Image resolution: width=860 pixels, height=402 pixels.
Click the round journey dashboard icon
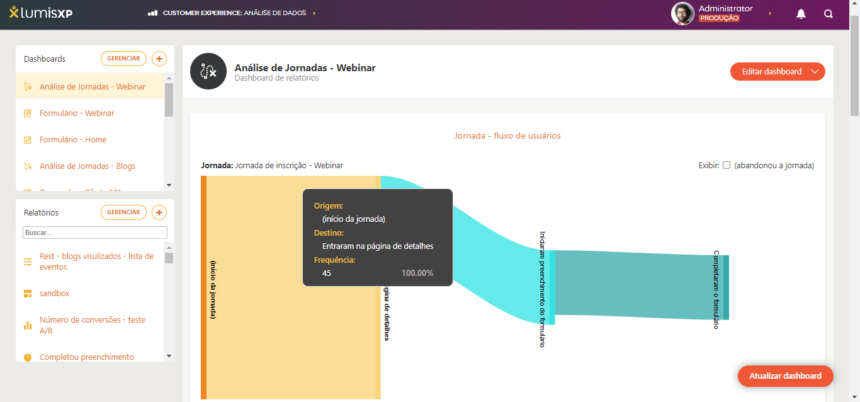(x=208, y=71)
